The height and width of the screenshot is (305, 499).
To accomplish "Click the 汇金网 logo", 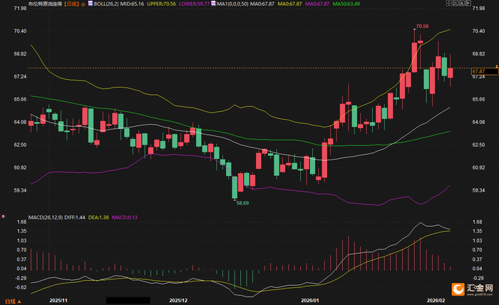I will (472, 289).
